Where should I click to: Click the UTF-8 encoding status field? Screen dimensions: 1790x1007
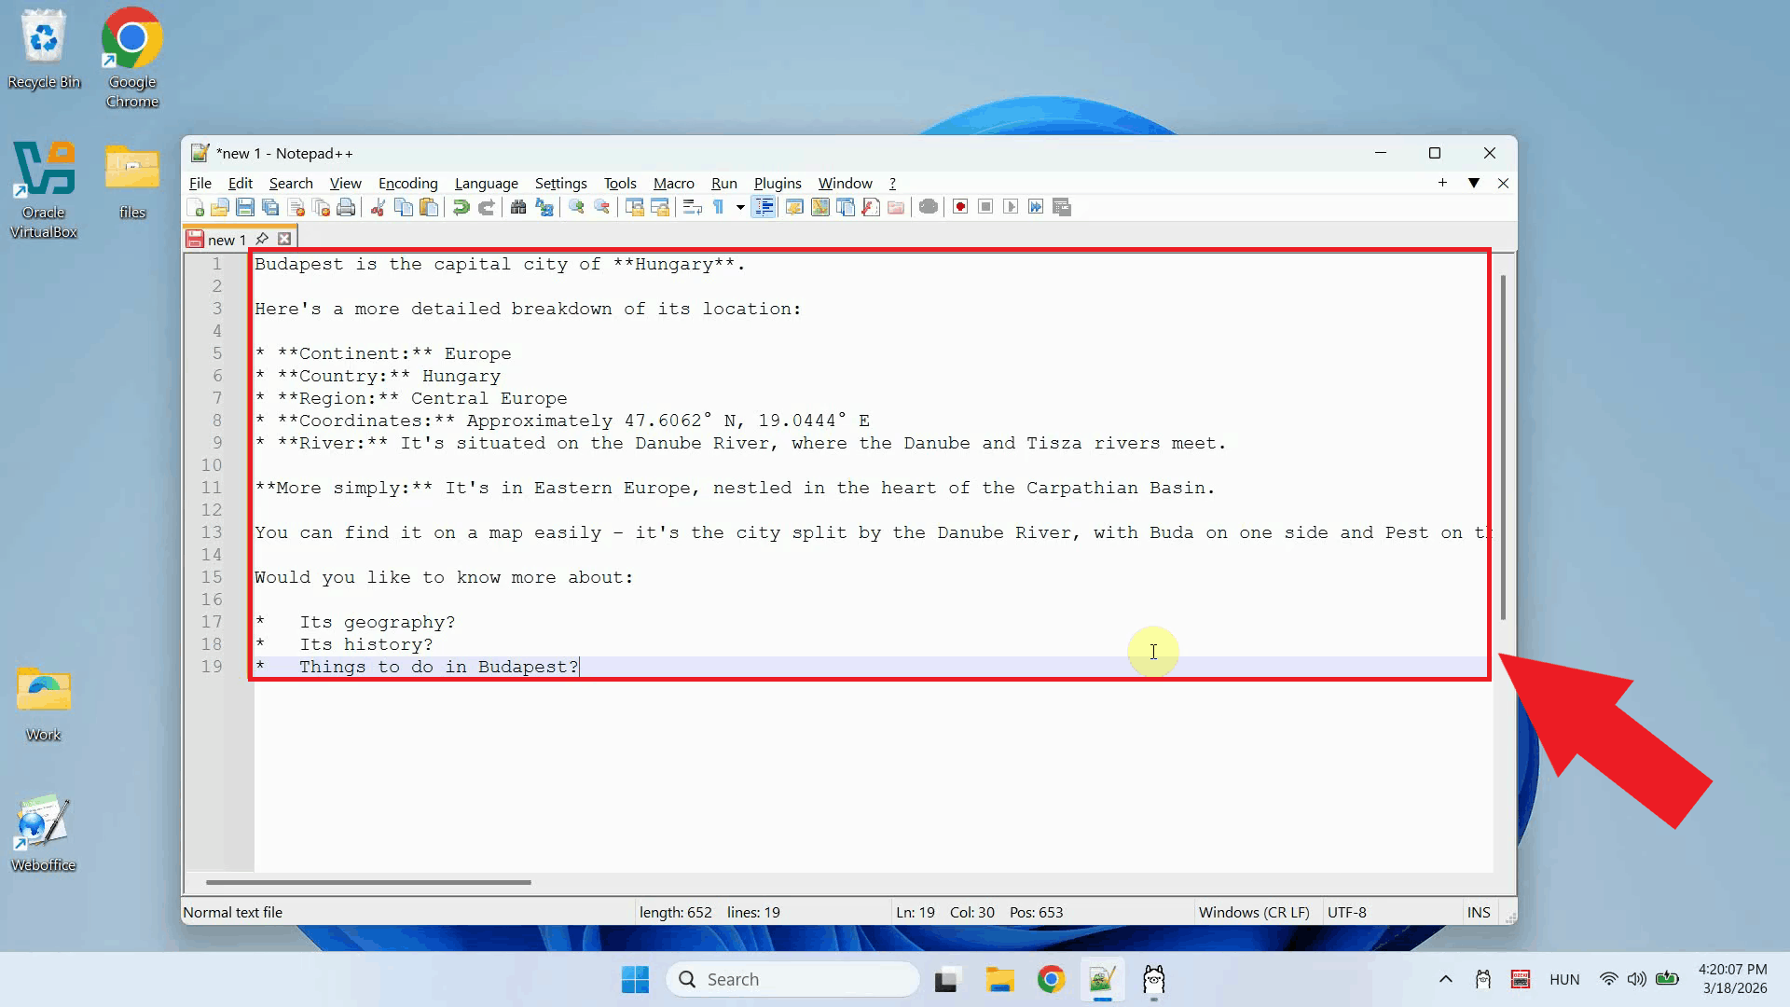click(x=1347, y=912)
